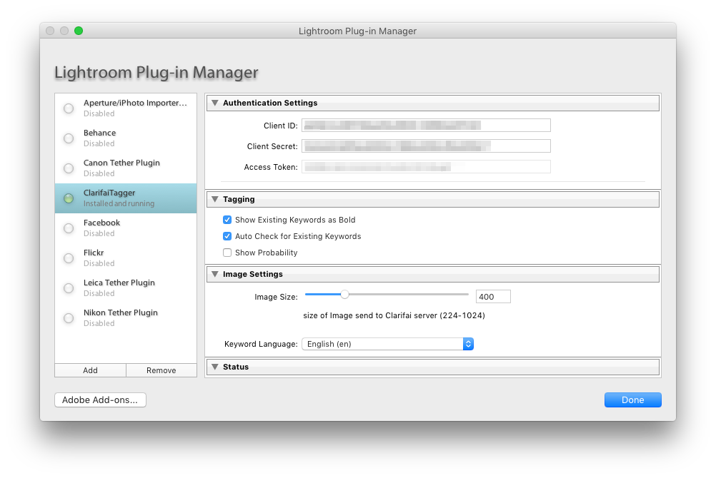Click the text 'size of Image send to Clarifai server'
Image resolution: width=716 pixels, height=478 pixels.
pos(370,315)
